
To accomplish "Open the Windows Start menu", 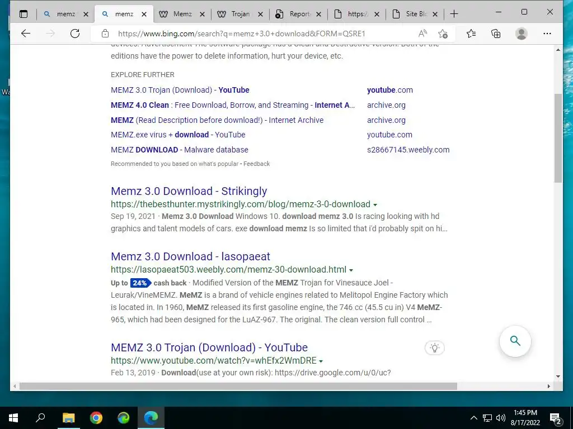I will [x=13, y=418].
